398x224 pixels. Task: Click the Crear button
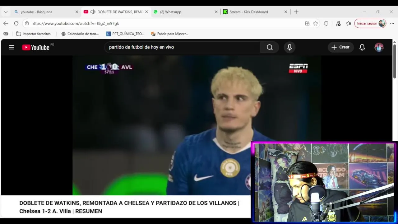click(341, 47)
